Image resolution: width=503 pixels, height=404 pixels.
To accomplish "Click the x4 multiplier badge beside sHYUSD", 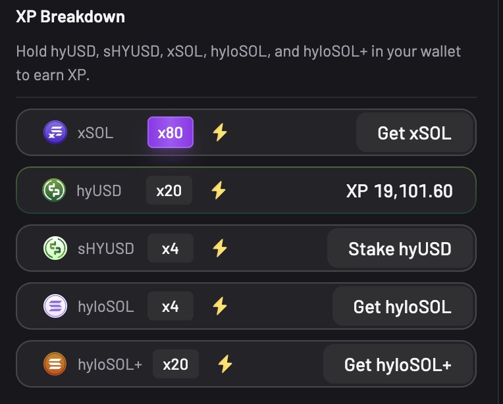I will pos(171,249).
